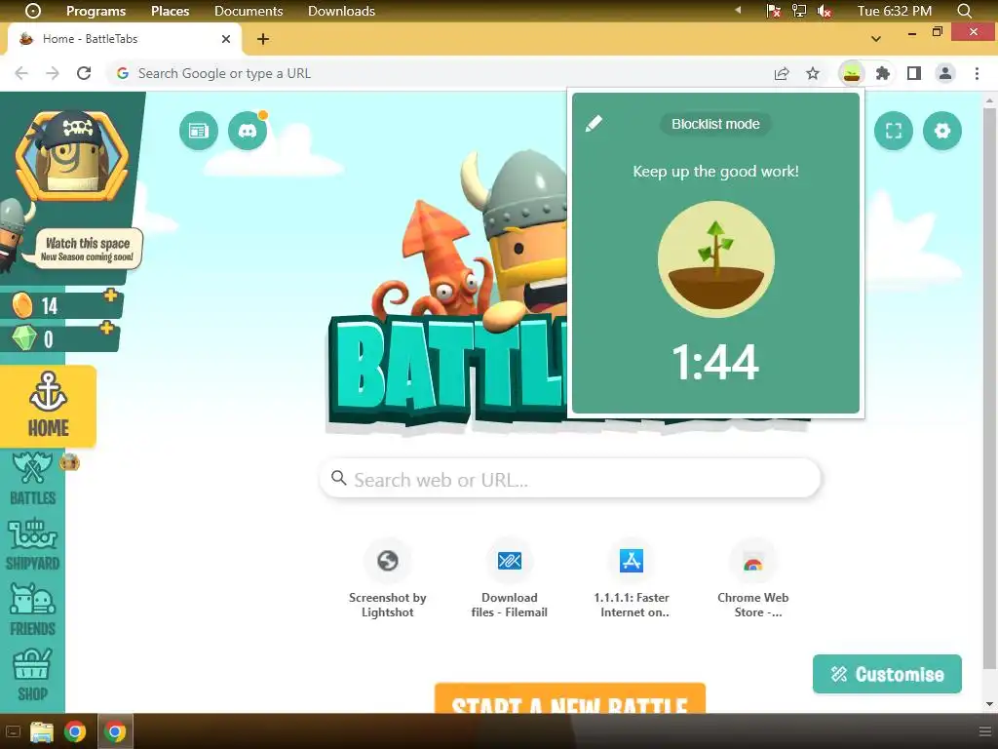Click the Forest growing tree circle
The image size is (998, 749).
tap(716, 259)
